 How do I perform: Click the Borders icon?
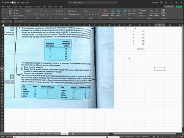pyautogui.click(x=38, y=15)
